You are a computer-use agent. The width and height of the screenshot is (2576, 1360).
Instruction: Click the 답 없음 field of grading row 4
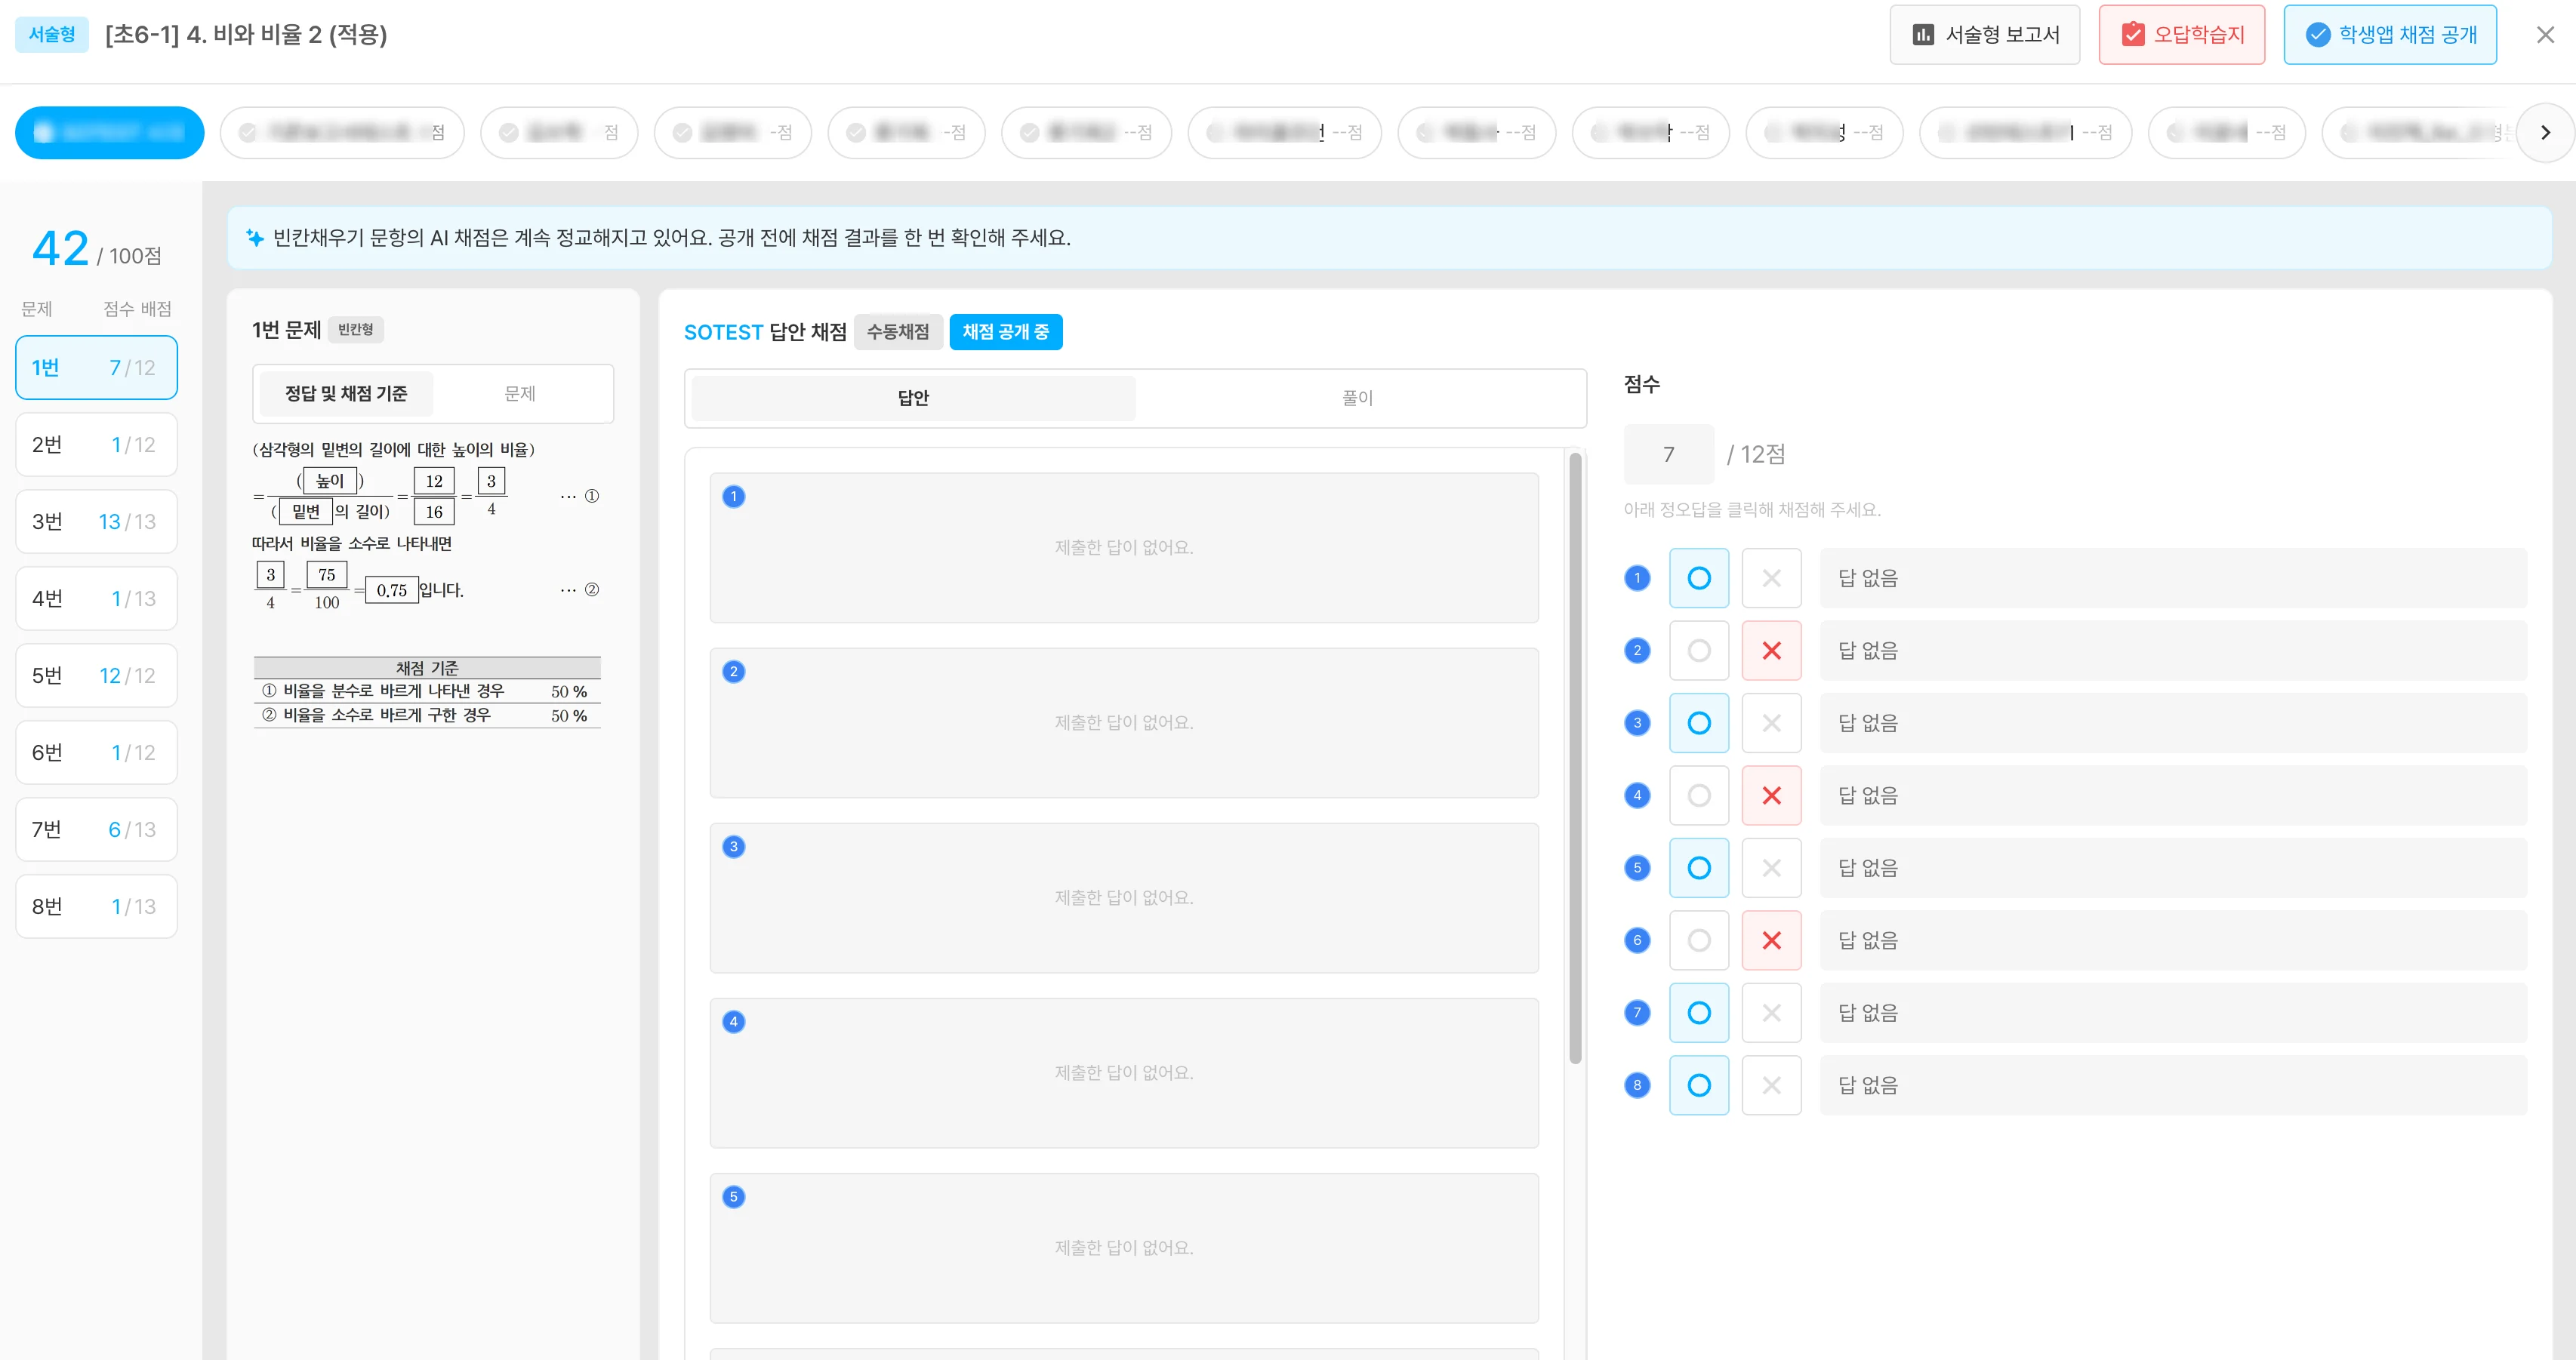2173,796
